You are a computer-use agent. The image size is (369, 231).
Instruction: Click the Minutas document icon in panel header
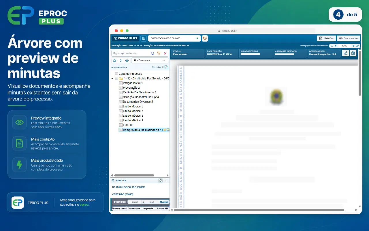(113, 180)
